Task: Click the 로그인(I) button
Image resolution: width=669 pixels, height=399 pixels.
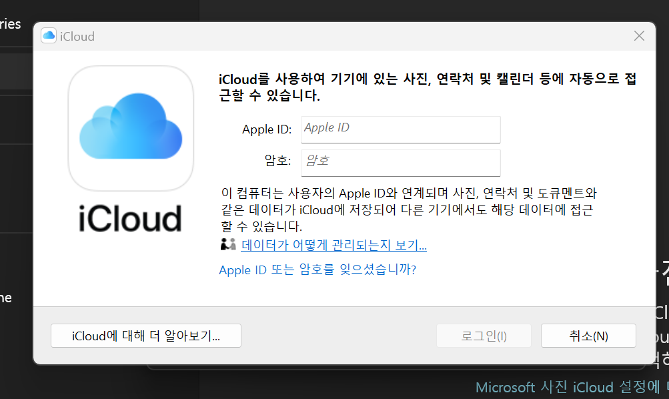Action: click(x=484, y=336)
